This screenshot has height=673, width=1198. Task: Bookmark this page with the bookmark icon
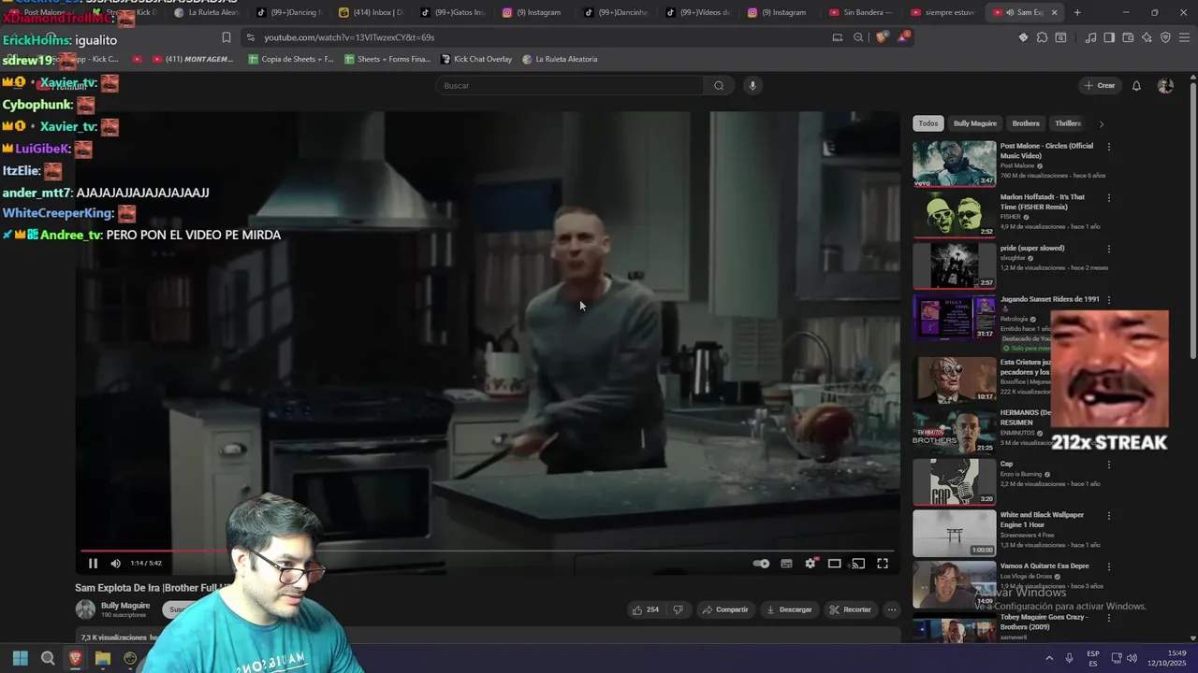point(226,37)
